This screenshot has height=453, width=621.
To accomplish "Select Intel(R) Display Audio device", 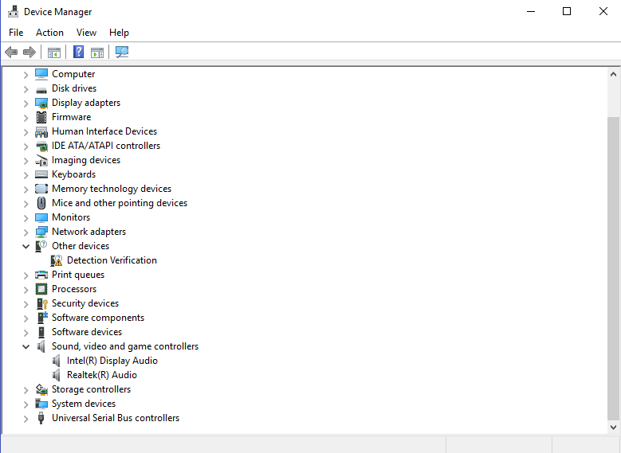I will point(112,361).
